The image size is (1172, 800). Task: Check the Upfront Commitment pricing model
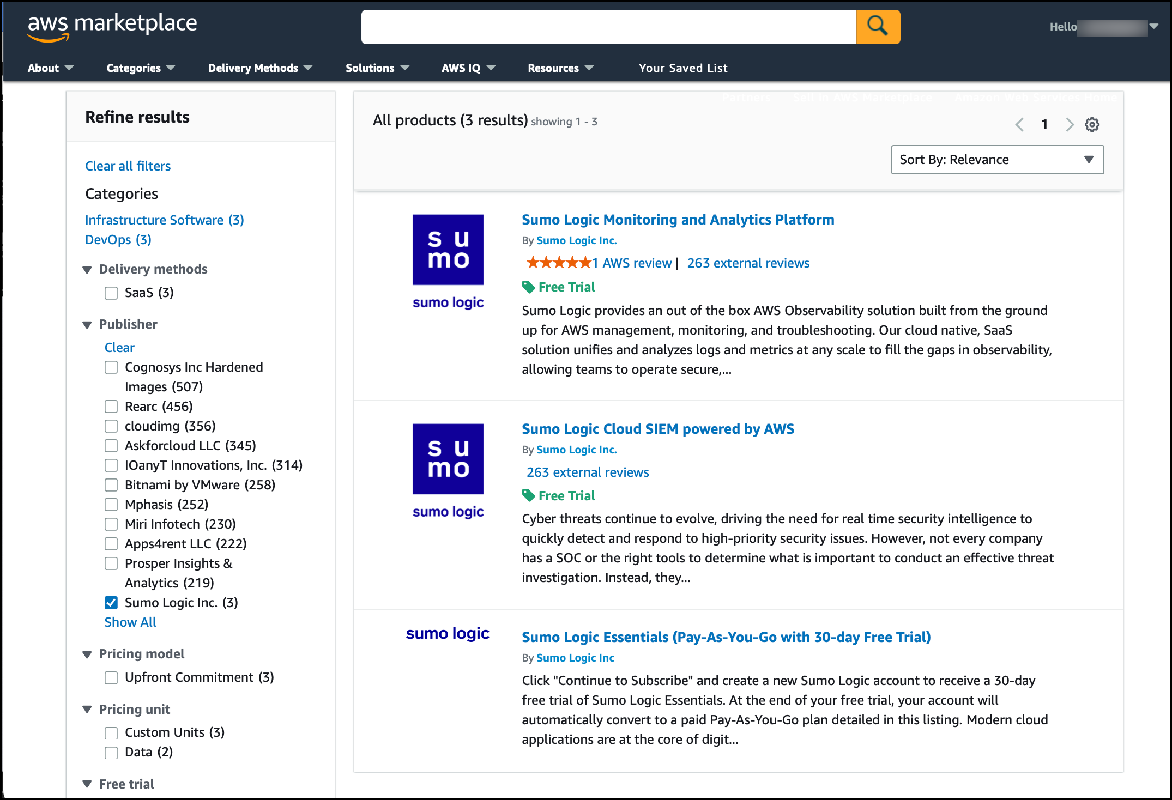[111, 677]
